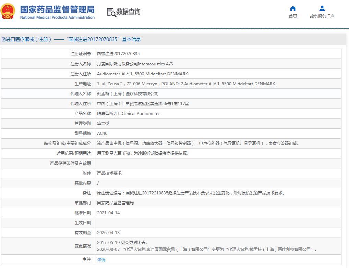Select the slash value in 其他内容 row
The image size is (349, 268).
point(98,183)
